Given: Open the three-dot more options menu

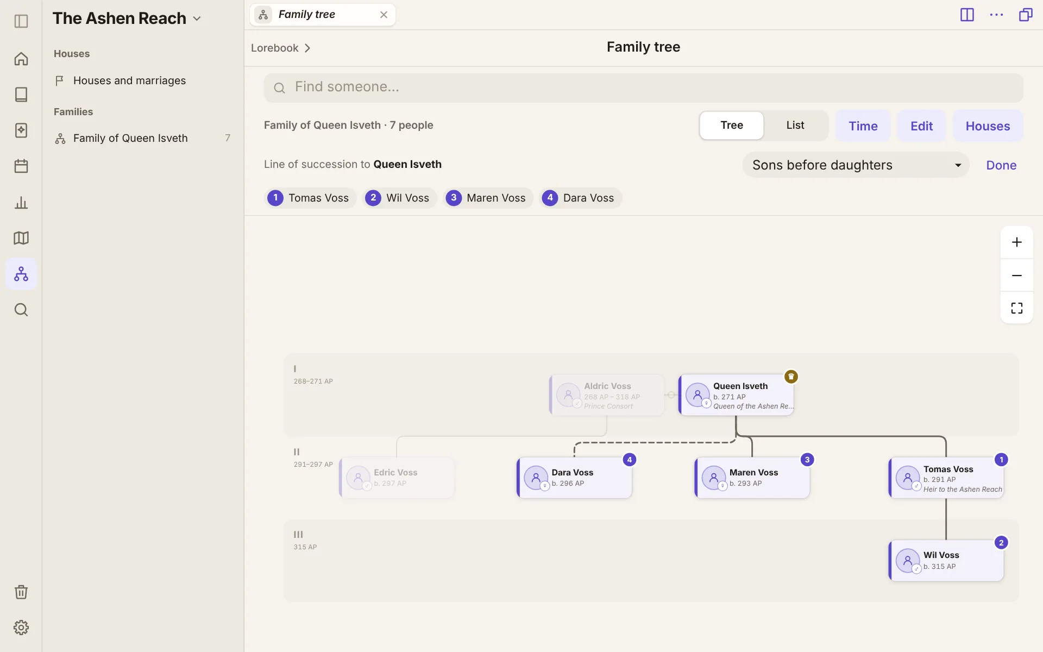Looking at the screenshot, I should pyautogui.click(x=996, y=15).
